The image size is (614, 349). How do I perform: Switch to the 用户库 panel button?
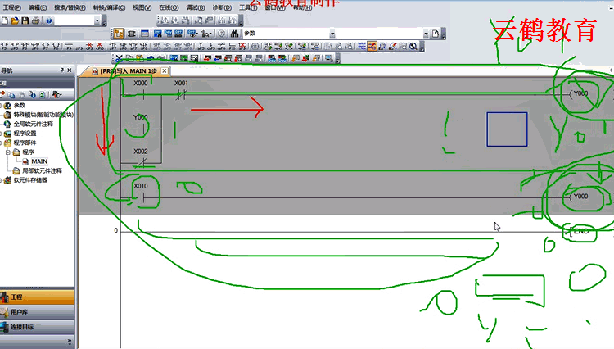[37, 312]
